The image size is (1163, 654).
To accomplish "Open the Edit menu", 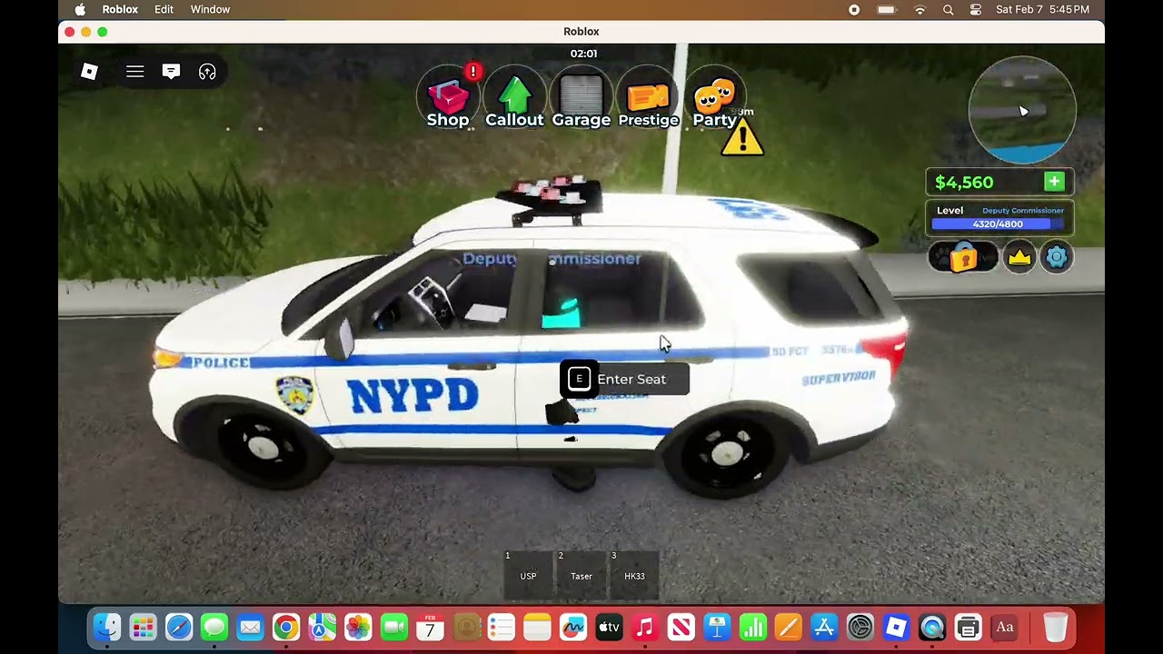I will [x=164, y=9].
